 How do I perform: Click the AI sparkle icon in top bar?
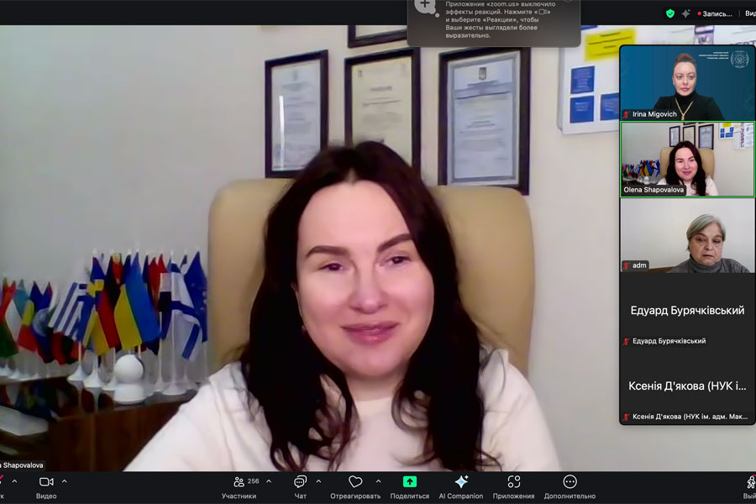(685, 13)
